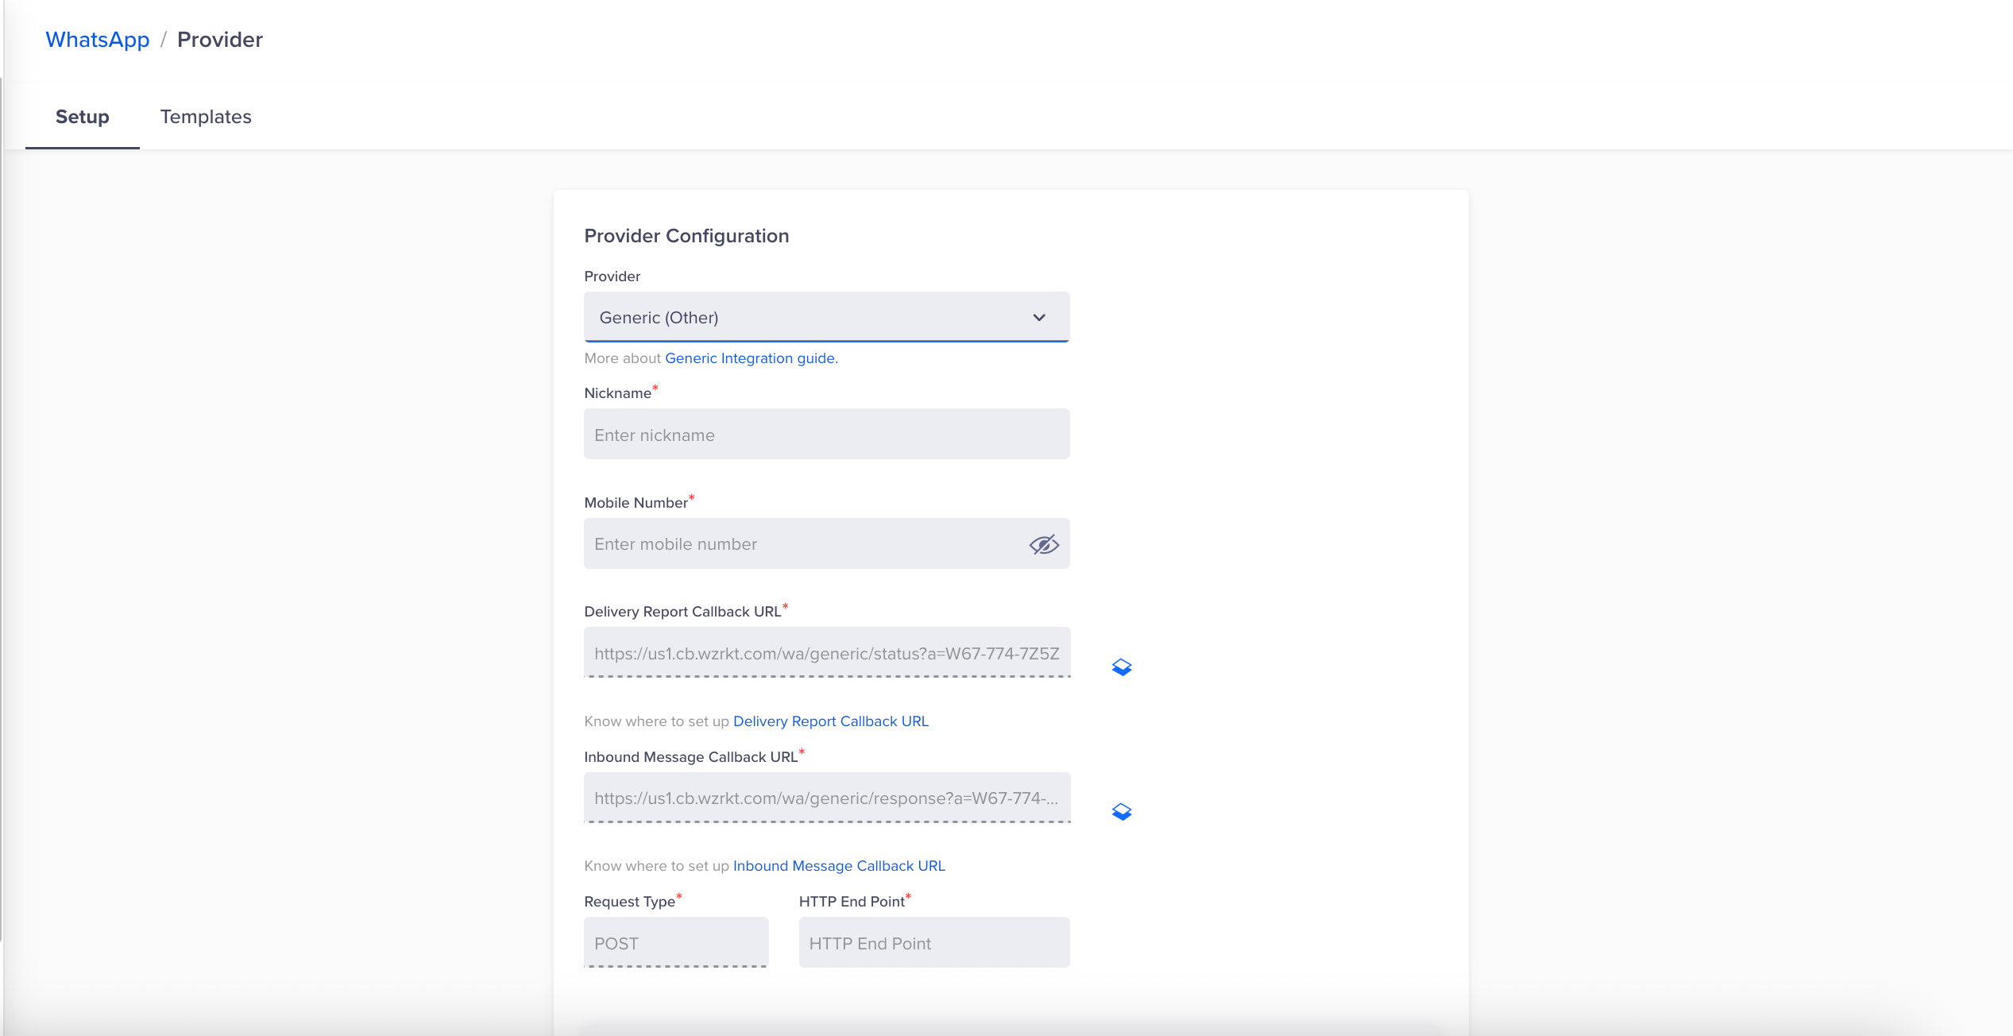
Task: Copy the Delivery Report Callback URL icon
Action: (1121, 667)
